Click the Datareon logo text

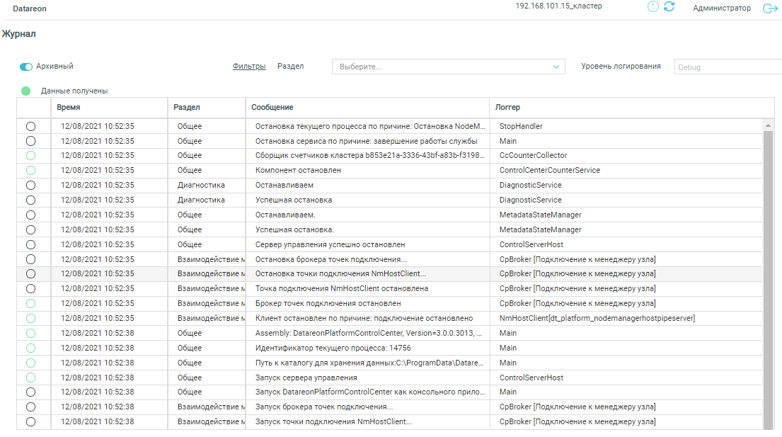(29, 8)
